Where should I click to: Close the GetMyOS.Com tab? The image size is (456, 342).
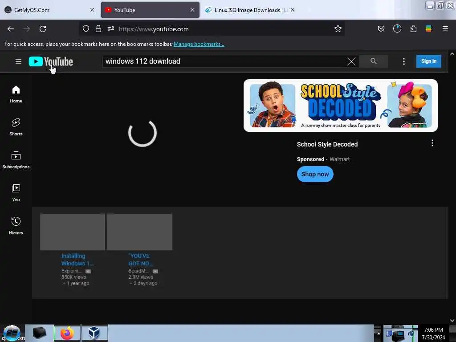(x=92, y=10)
